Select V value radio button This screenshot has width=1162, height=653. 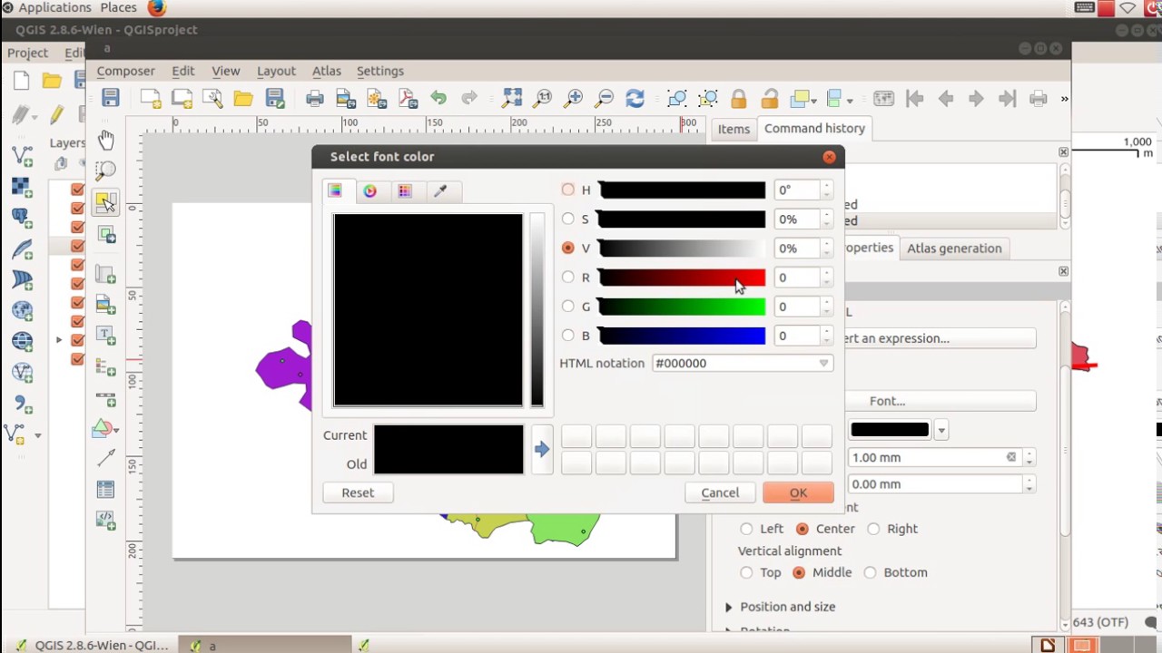(x=568, y=248)
